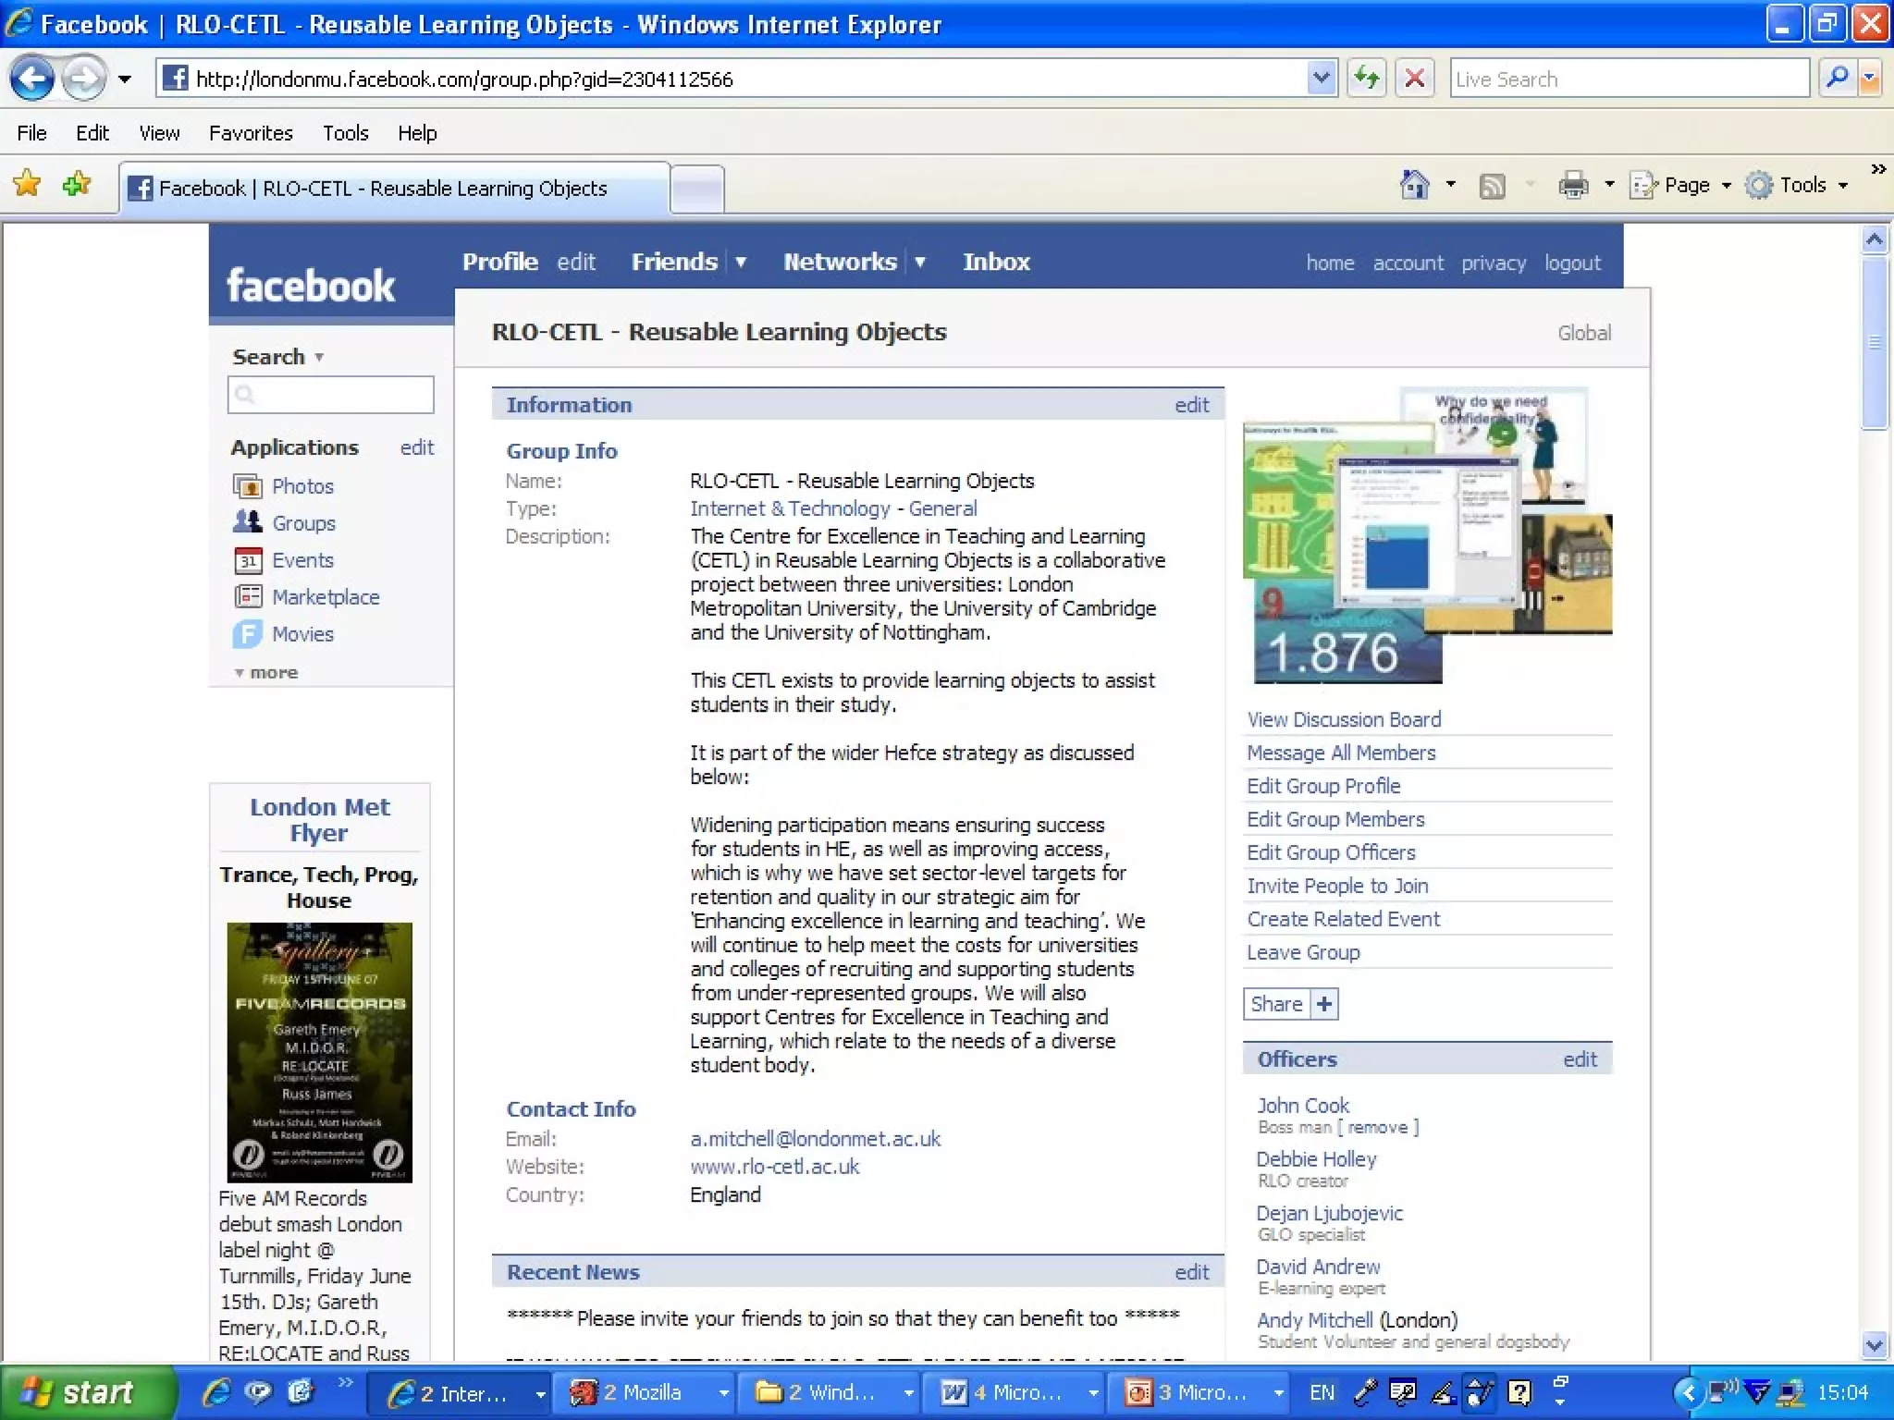Expand the Networks dropdown arrow

pyautogui.click(x=920, y=263)
